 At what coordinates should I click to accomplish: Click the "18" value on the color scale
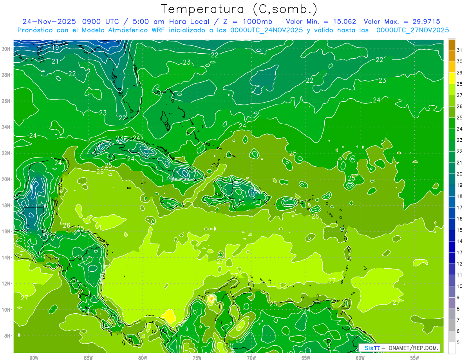tap(460, 196)
